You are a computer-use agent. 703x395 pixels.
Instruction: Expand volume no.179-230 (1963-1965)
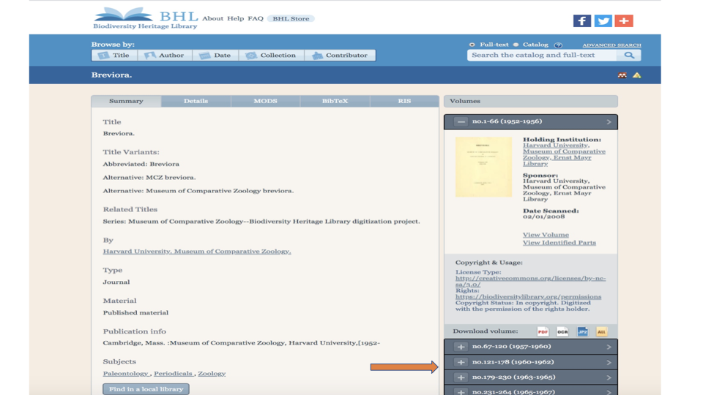pos(461,377)
